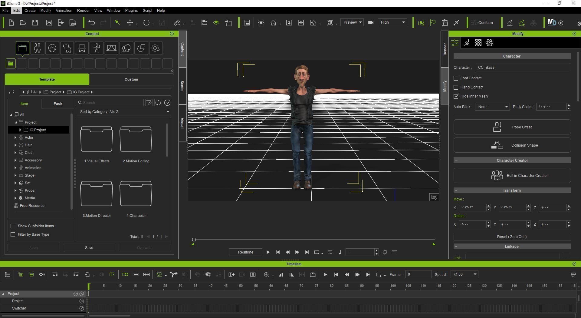Click the green arrow Select tool

pyautogui.click(x=117, y=23)
